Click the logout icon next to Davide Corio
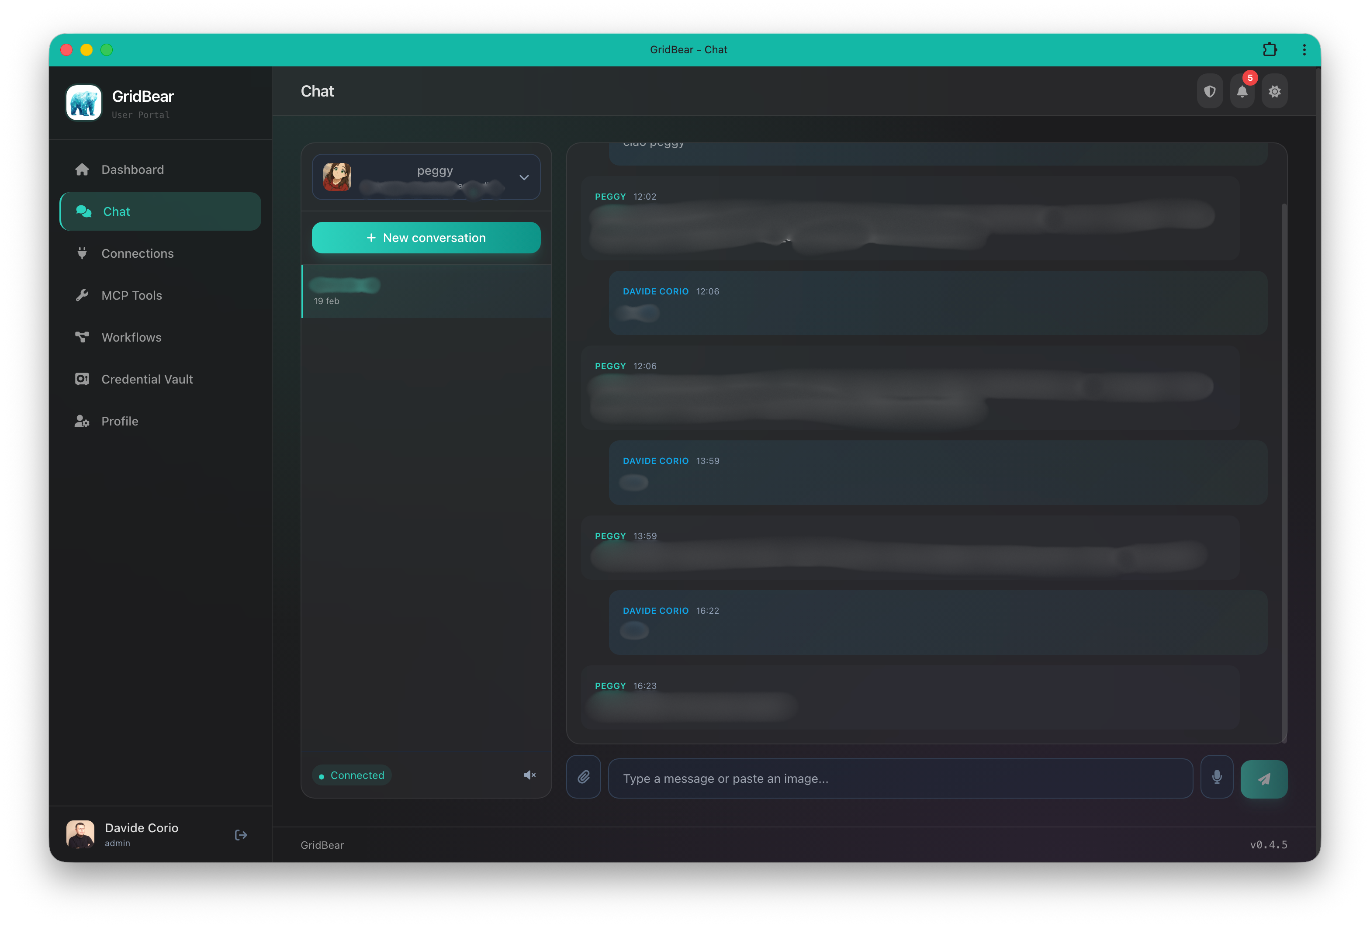The height and width of the screenshot is (927, 1370). 241,834
